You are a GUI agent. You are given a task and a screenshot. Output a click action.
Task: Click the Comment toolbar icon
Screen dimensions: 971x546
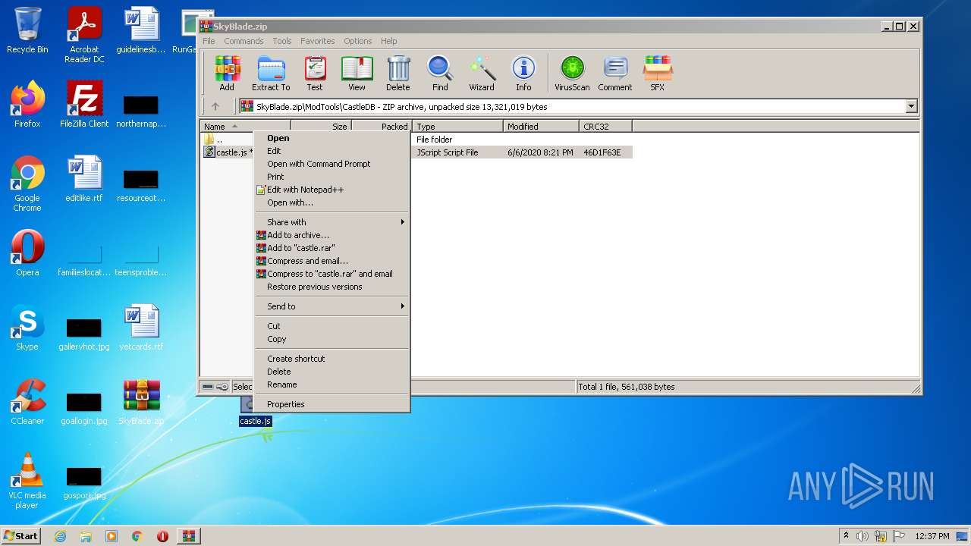(x=614, y=74)
